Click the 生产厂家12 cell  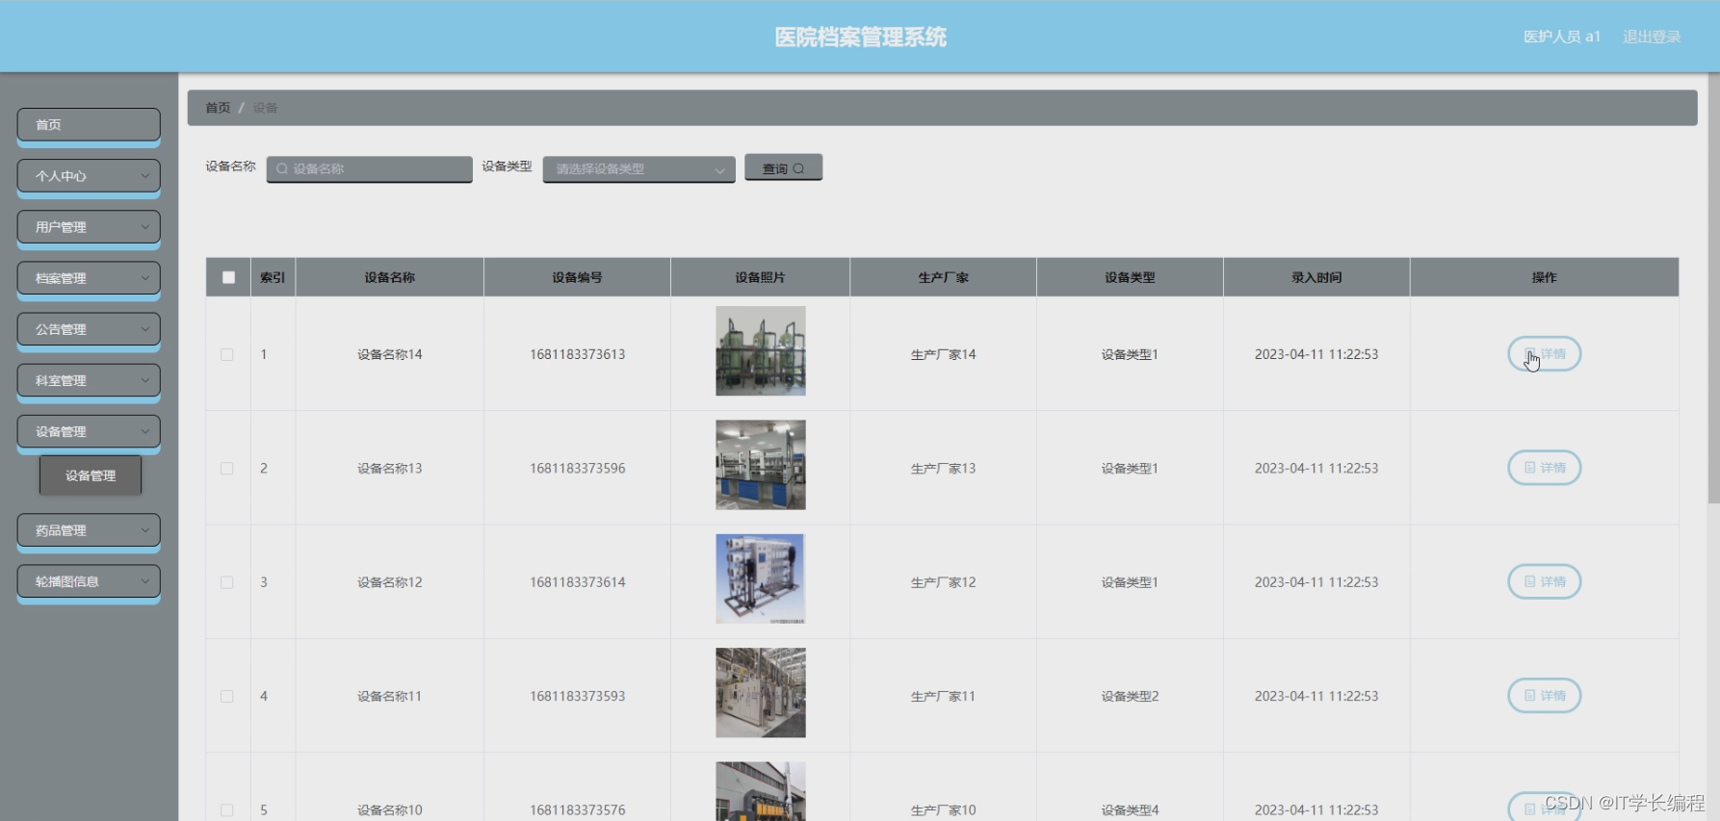point(943,582)
